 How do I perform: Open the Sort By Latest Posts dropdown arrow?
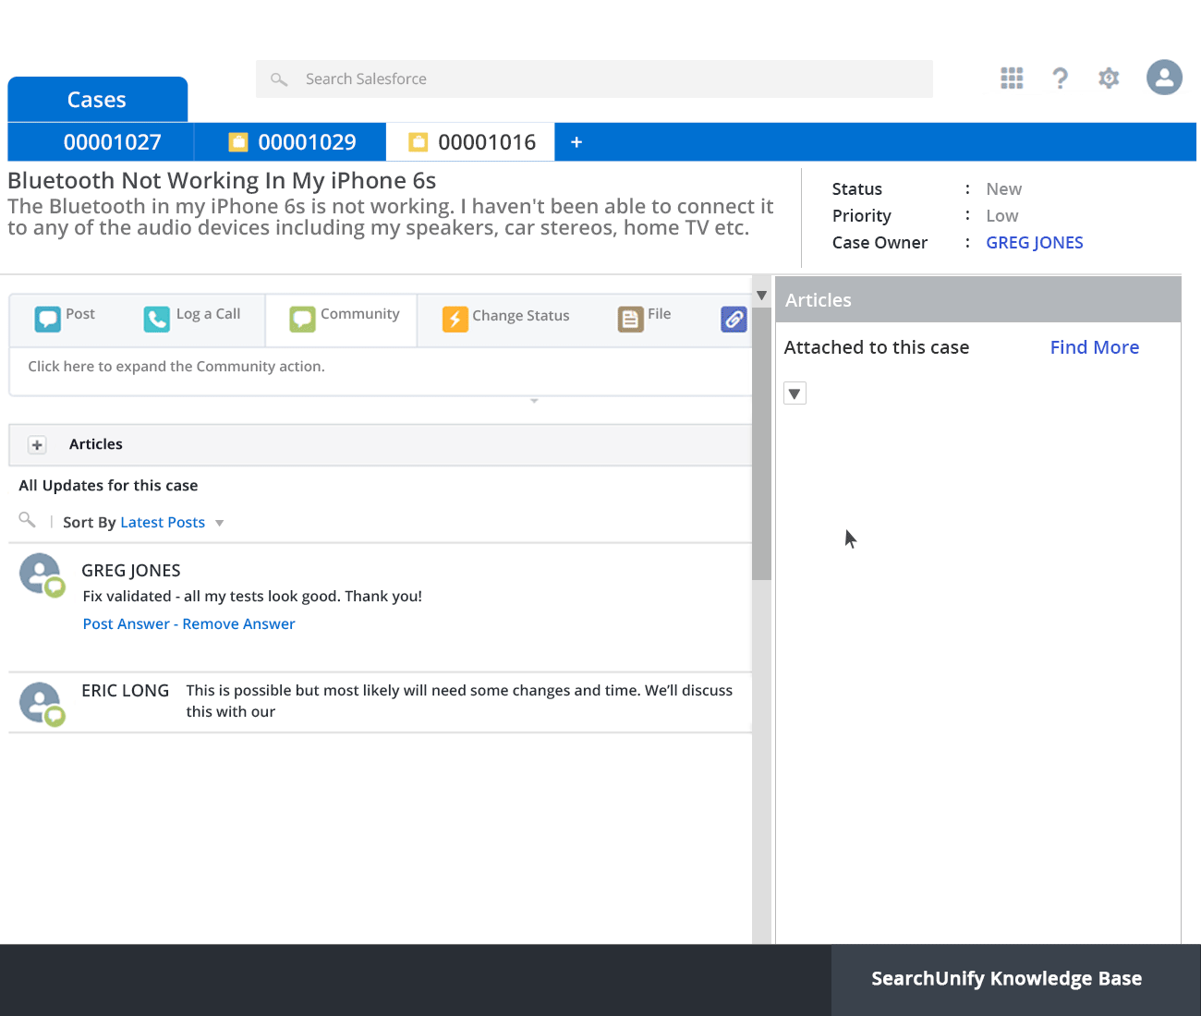coord(220,523)
